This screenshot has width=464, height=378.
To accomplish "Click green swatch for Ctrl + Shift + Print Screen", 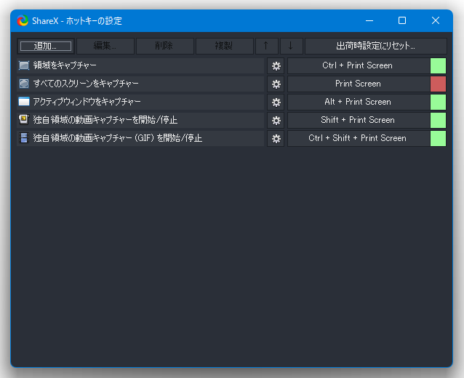I will click(438, 138).
